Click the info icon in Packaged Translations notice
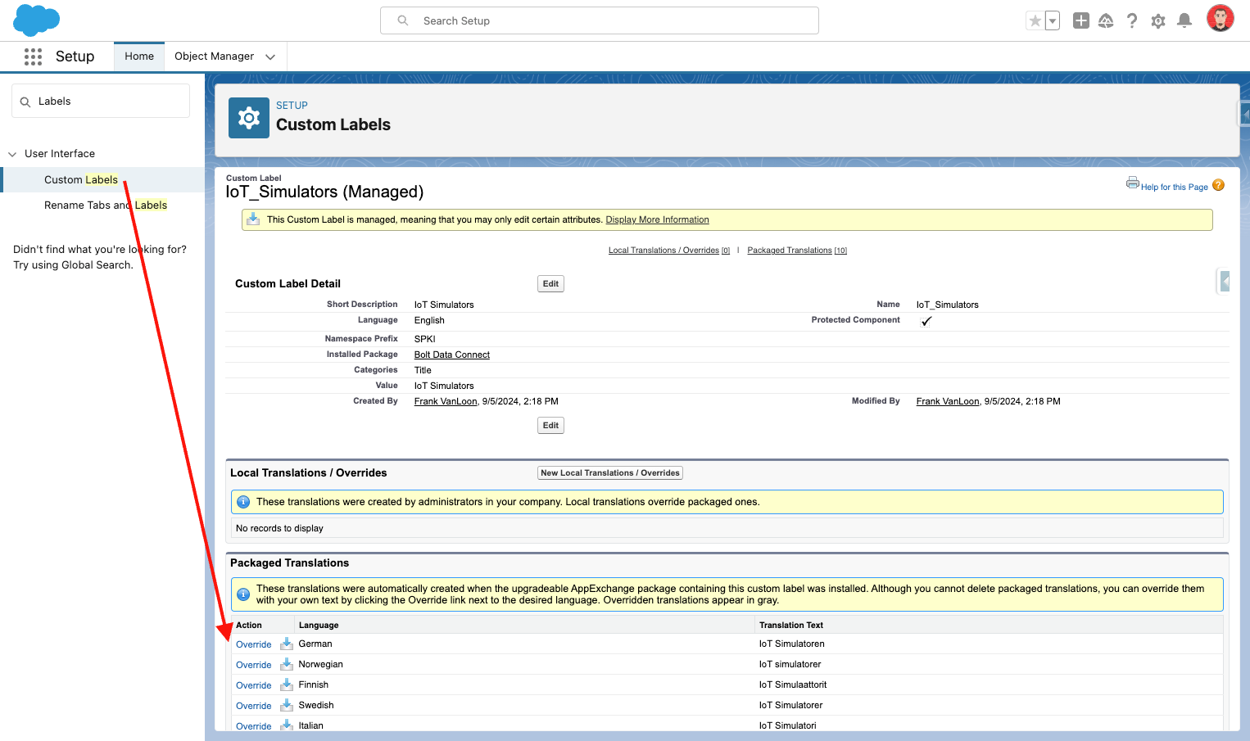 click(x=243, y=594)
